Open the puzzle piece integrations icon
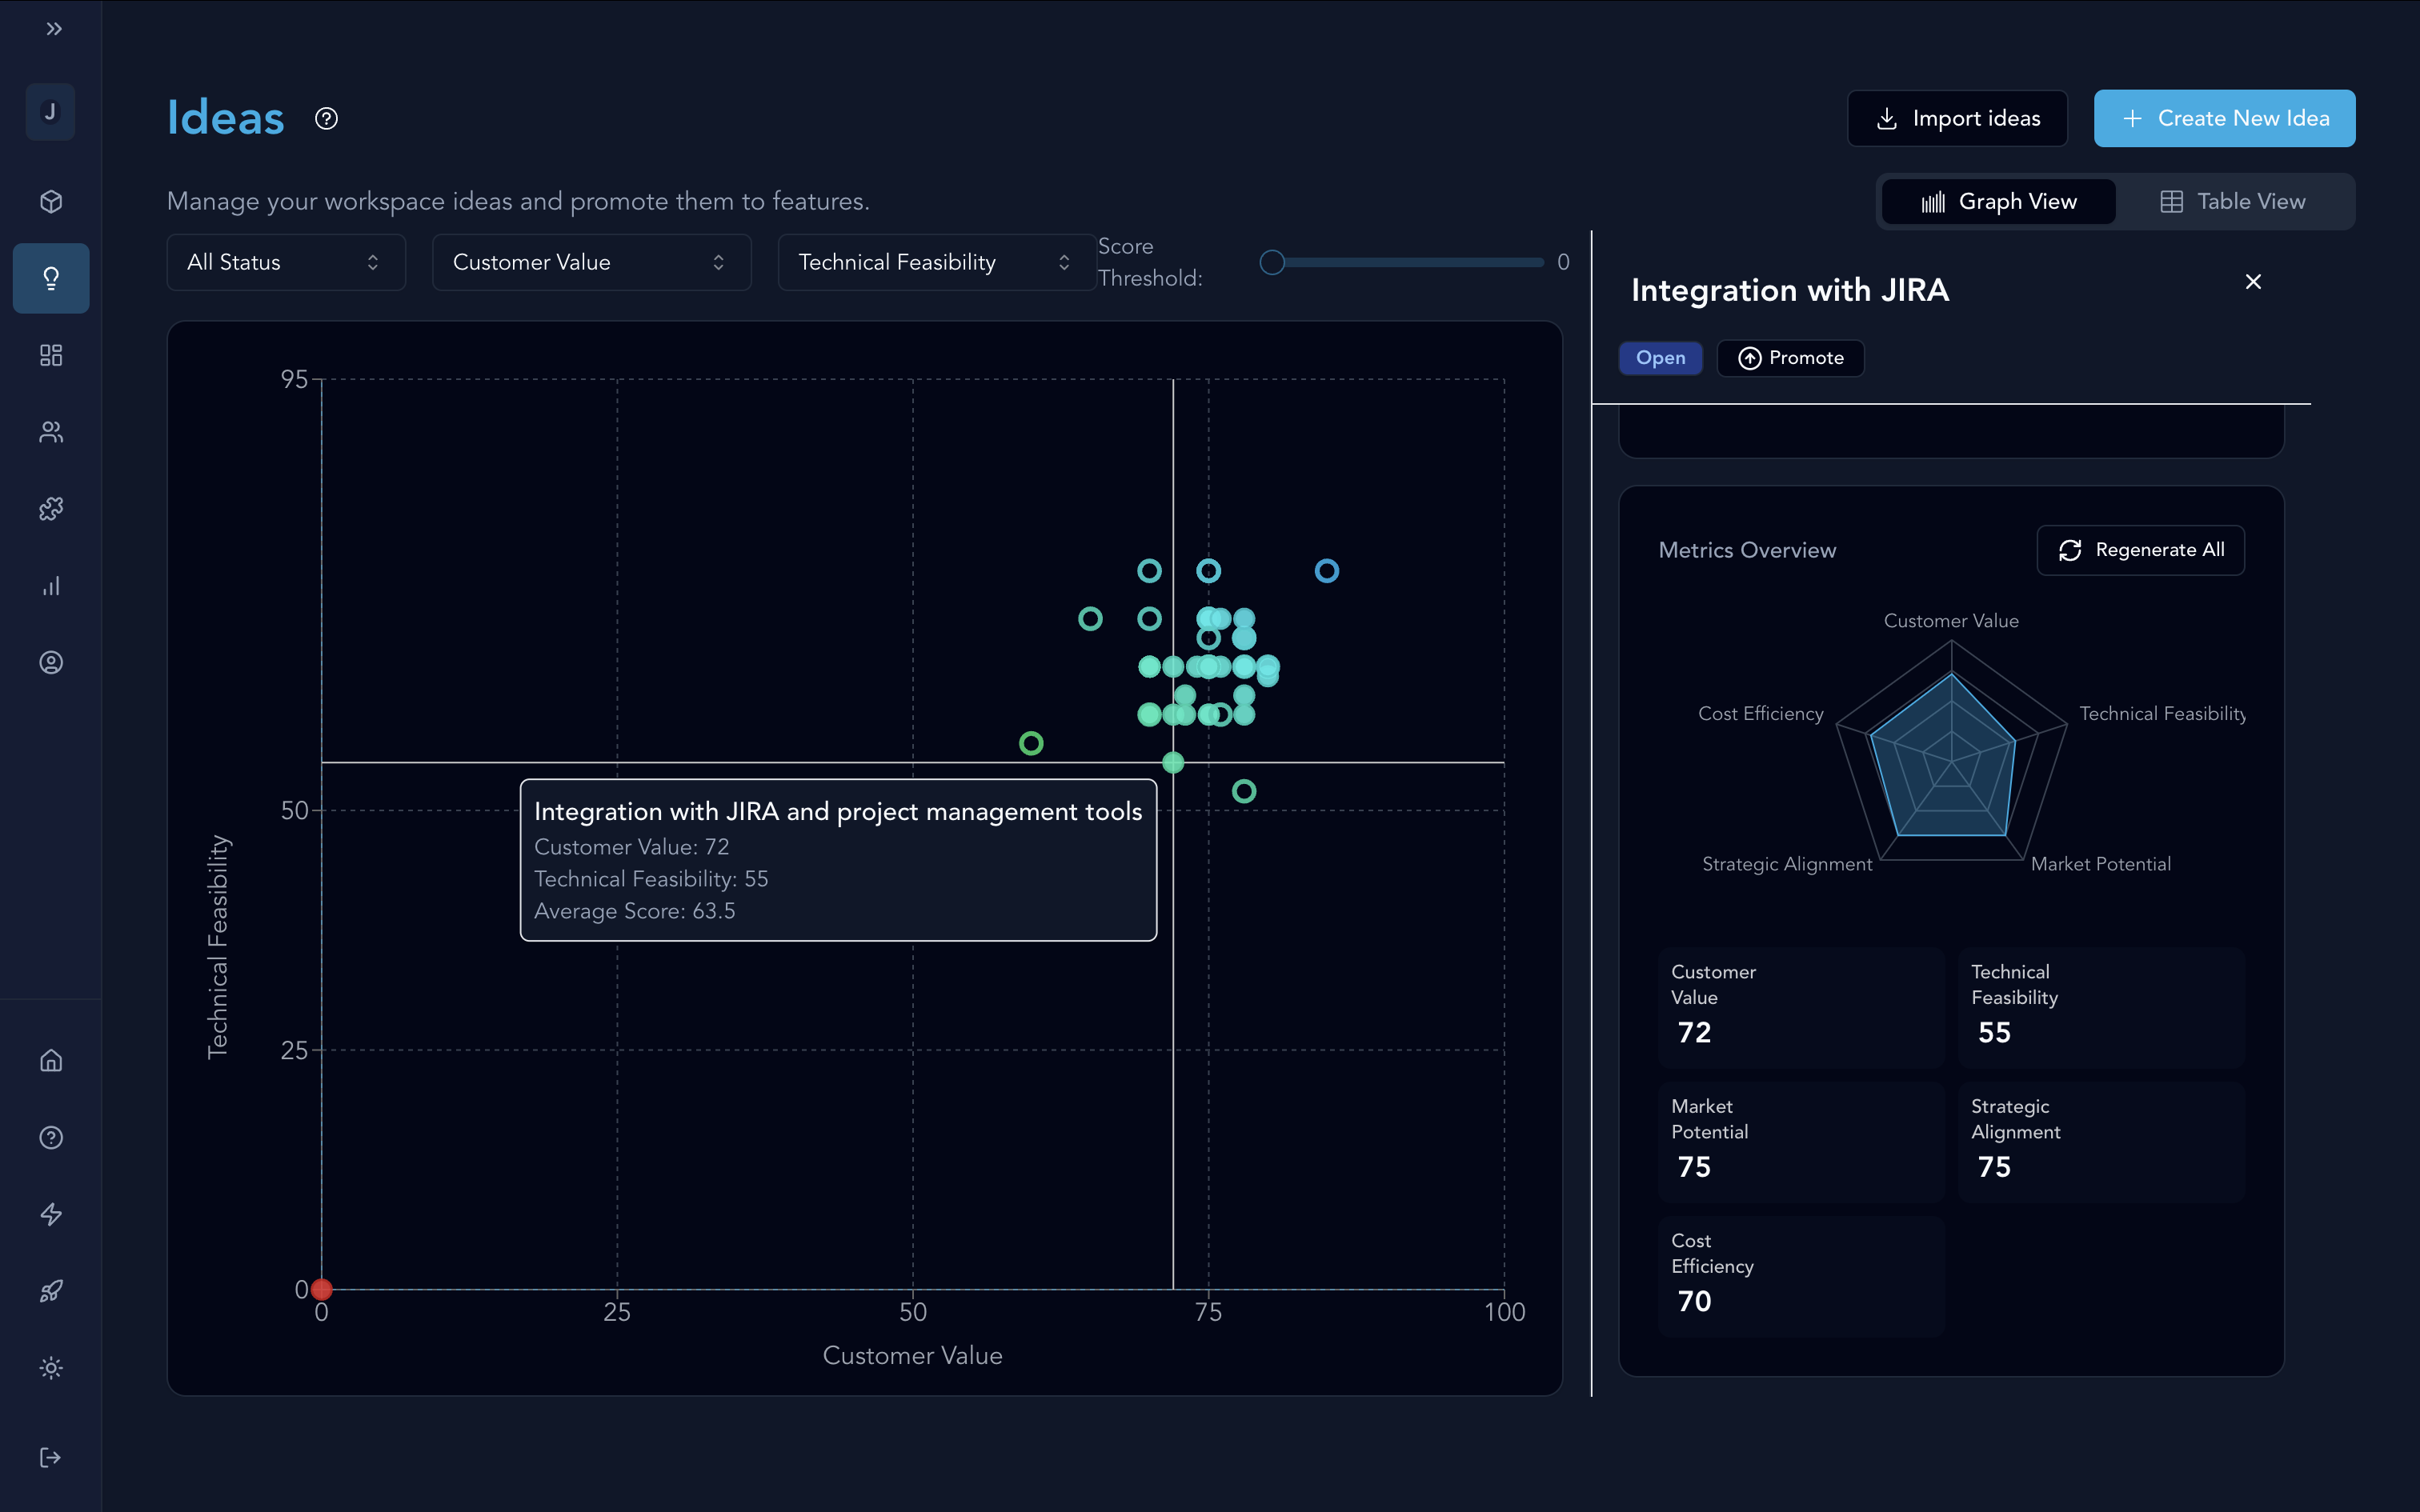This screenshot has height=1512, width=2420. pyautogui.click(x=51, y=509)
